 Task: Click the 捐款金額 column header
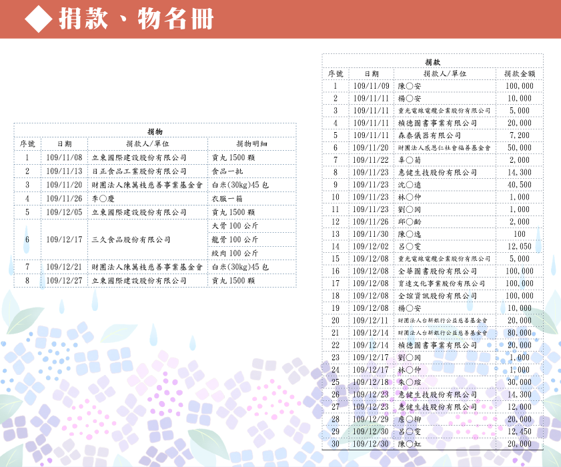tap(519, 74)
